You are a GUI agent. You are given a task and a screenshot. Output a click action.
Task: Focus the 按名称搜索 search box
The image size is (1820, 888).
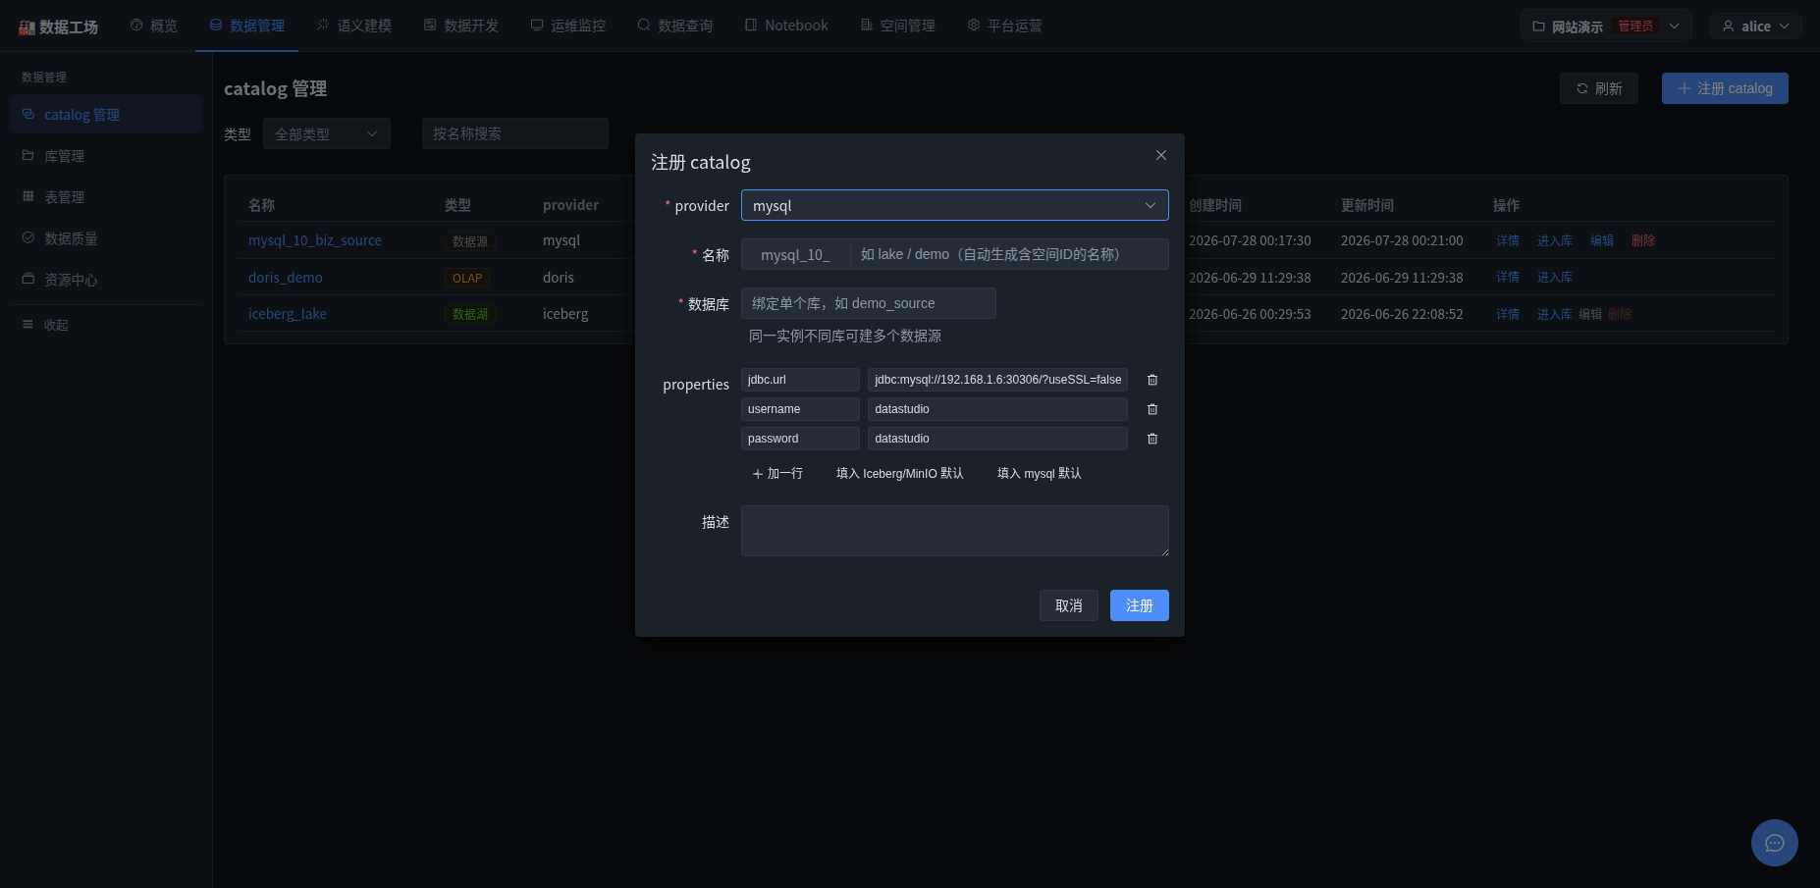tap(515, 133)
